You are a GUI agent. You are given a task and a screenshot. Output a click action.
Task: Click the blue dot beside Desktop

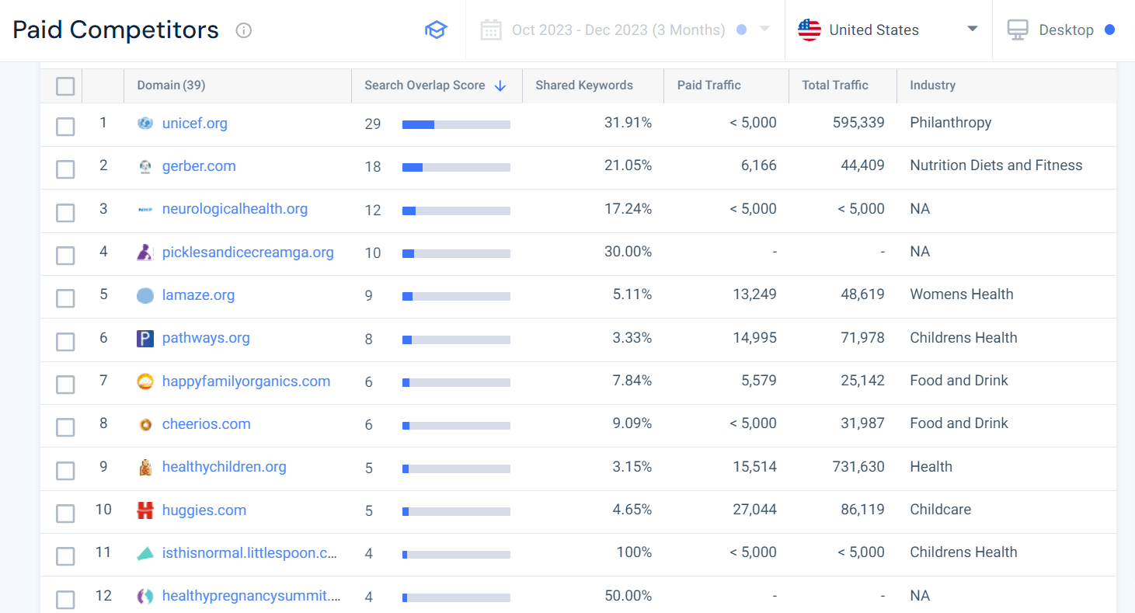[x=1109, y=30]
